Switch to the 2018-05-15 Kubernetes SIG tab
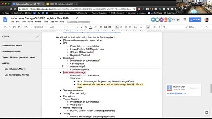Screen dimensions: 212x119 pos(62,4)
